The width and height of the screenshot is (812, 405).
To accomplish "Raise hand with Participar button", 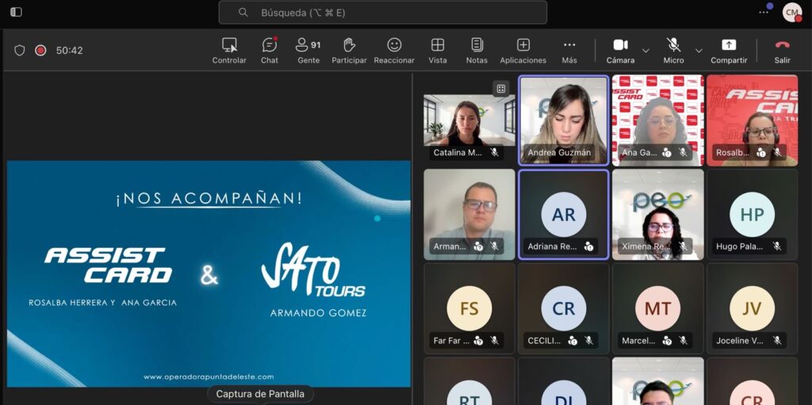I will [x=349, y=51].
